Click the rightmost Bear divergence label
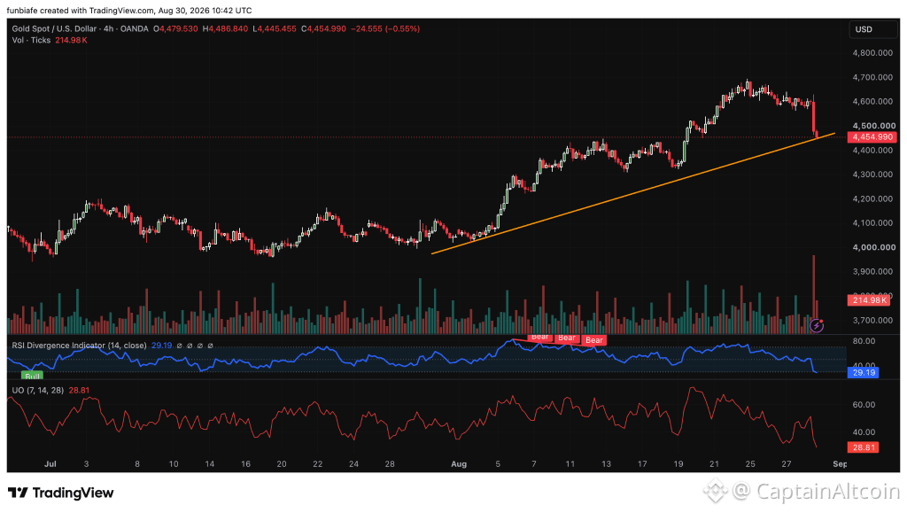Image resolution: width=907 pixels, height=513 pixels. 594,340
